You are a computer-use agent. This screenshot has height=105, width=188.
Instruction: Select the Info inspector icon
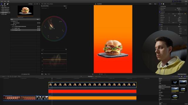(x=163, y=4)
